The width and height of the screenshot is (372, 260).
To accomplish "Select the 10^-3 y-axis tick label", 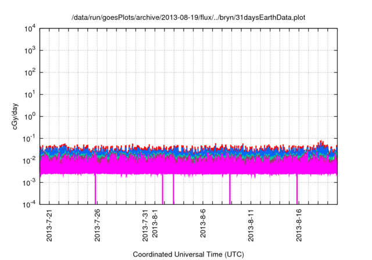I will click(x=28, y=182).
